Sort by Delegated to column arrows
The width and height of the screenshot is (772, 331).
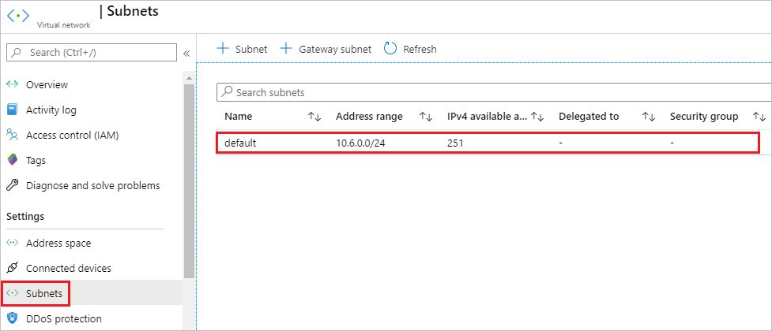tap(649, 117)
